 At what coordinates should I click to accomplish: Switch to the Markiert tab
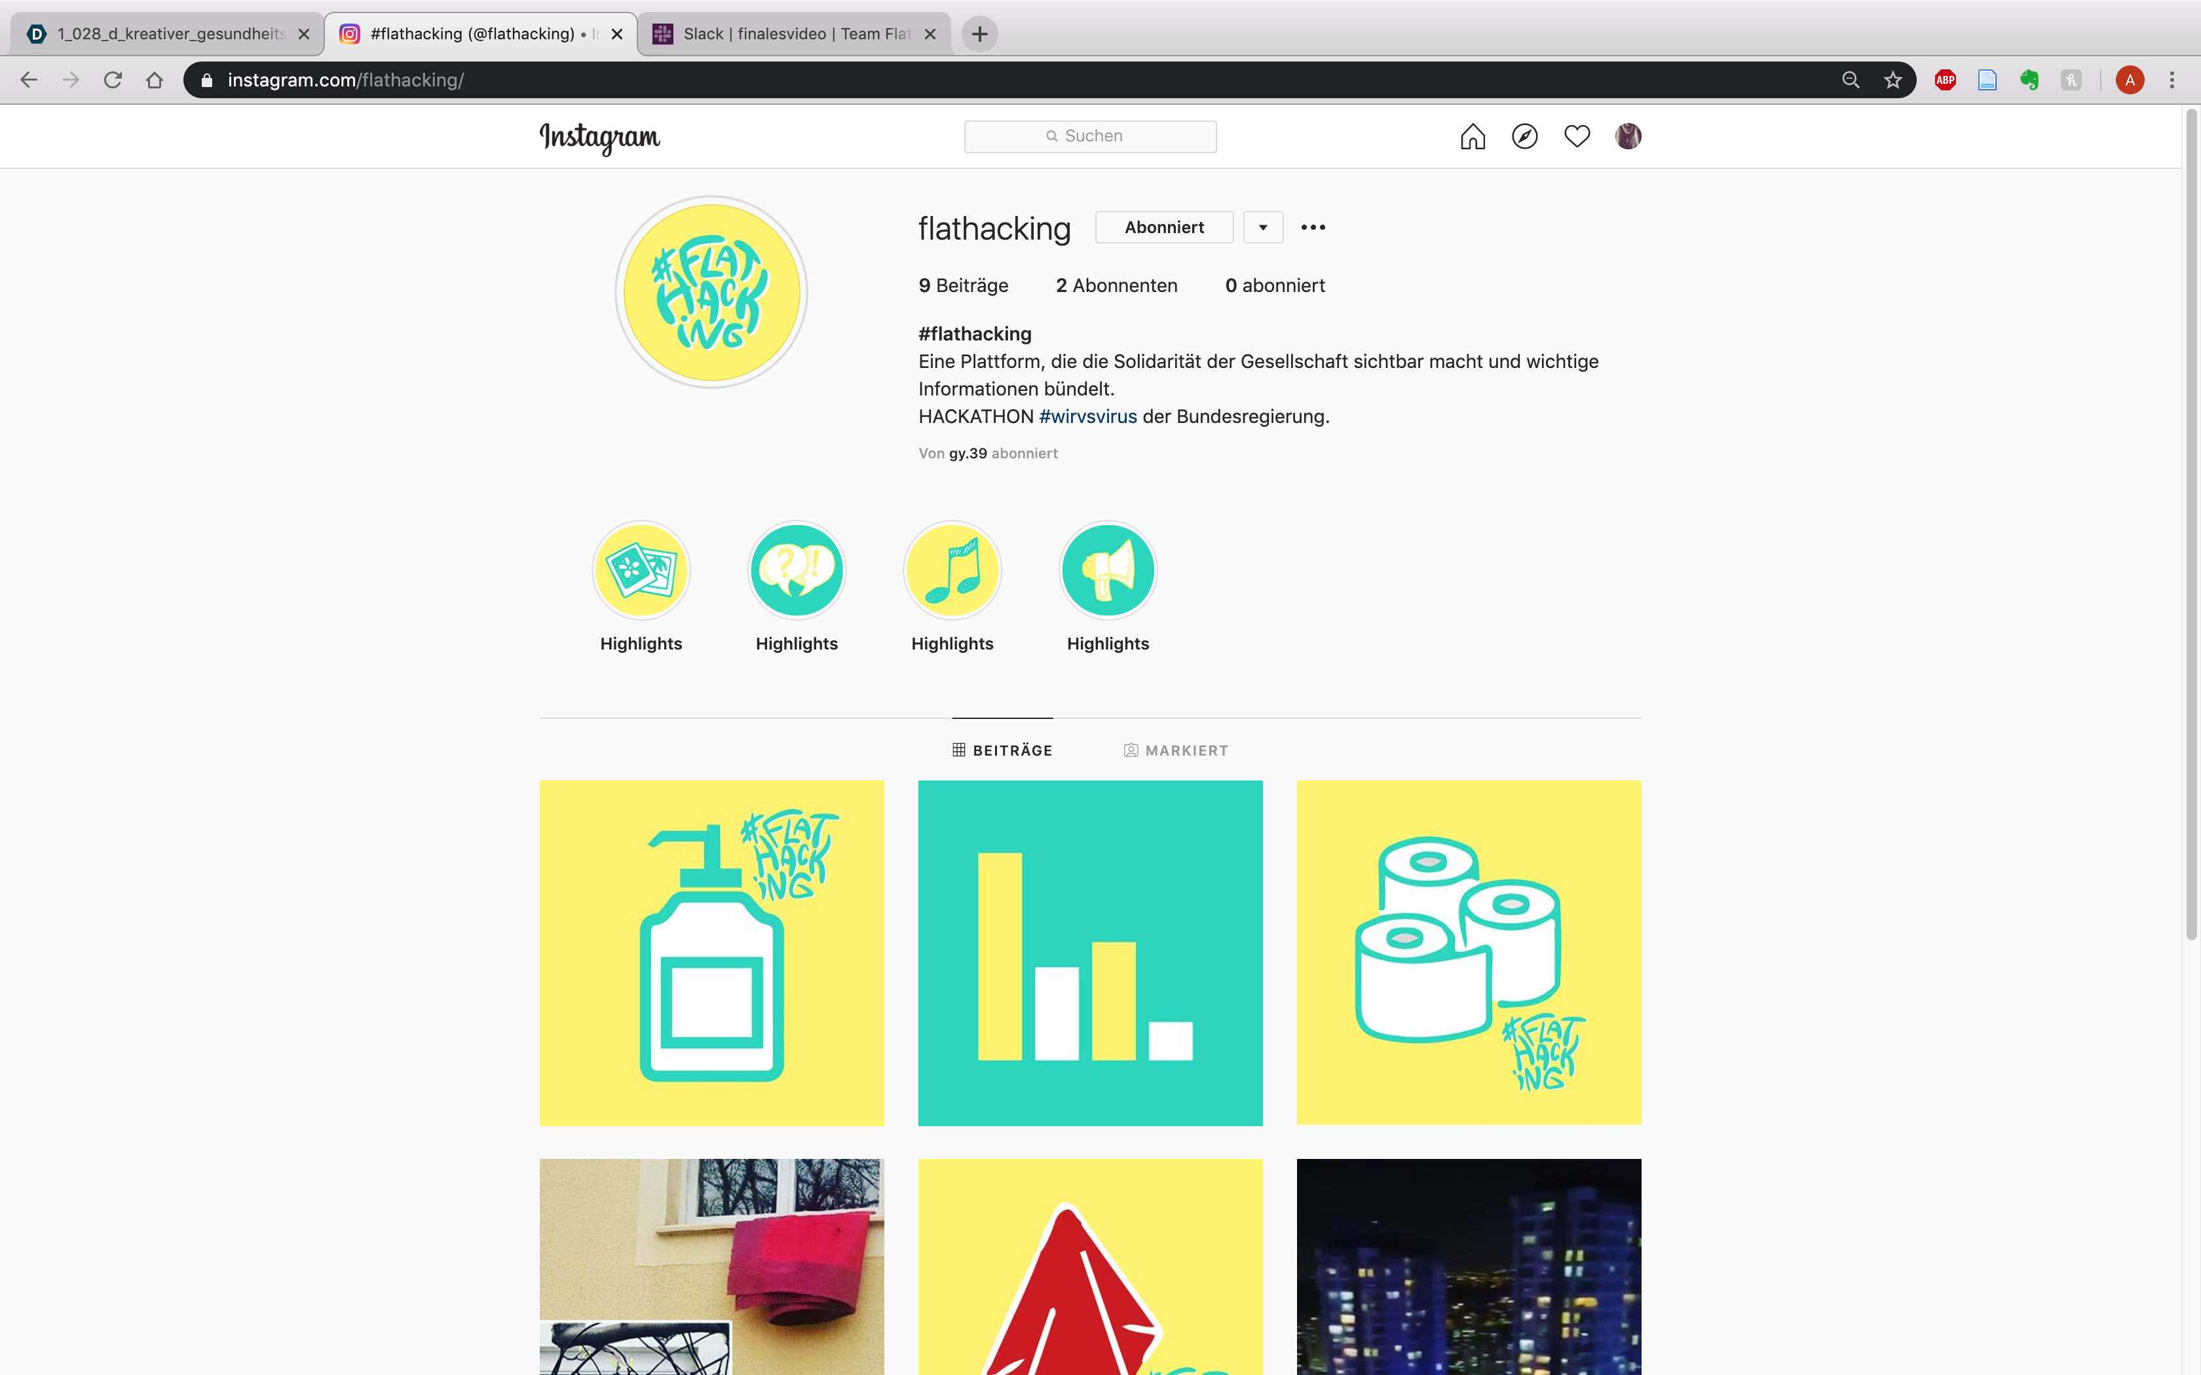1176,750
